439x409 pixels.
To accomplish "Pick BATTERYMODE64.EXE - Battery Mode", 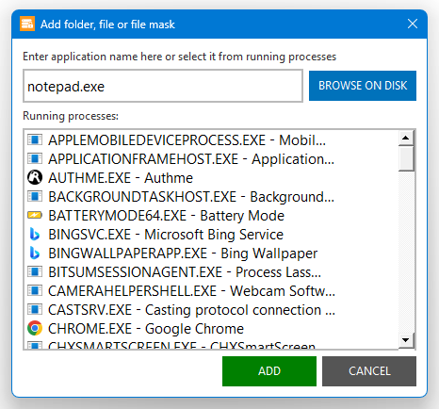I will click(211, 215).
